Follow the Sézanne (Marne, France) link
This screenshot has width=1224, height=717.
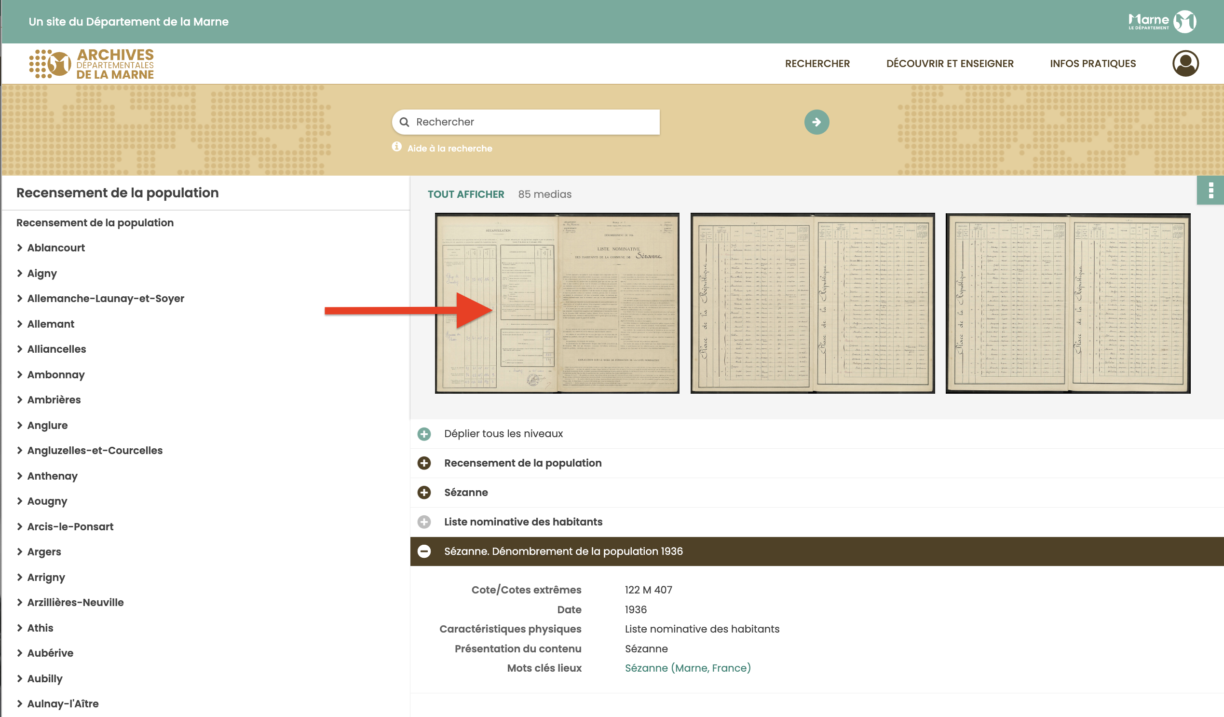point(688,668)
